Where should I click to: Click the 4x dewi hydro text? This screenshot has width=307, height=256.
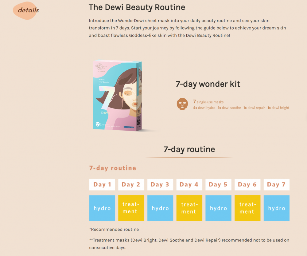204,108
